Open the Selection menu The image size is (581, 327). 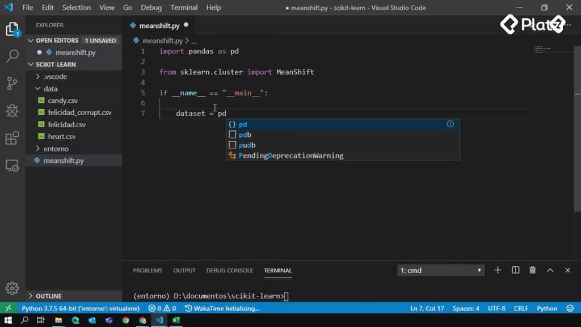point(77,7)
